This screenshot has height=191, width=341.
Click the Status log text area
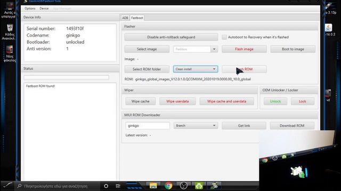click(70, 131)
